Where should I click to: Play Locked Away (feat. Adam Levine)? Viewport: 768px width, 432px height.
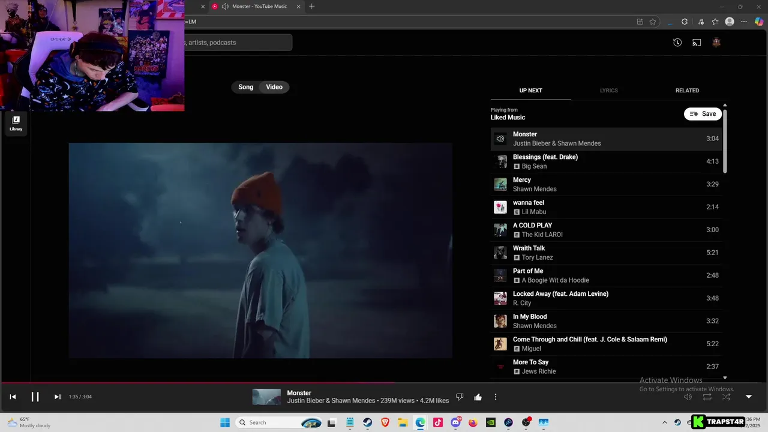pyautogui.click(x=607, y=298)
